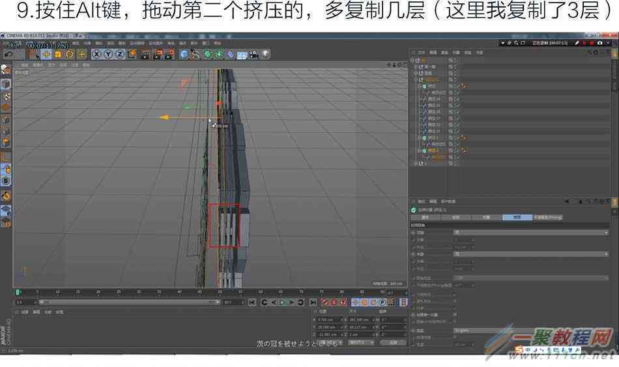
Task: Open the 类型 N-gons dropdown
Action: pos(530,330)
